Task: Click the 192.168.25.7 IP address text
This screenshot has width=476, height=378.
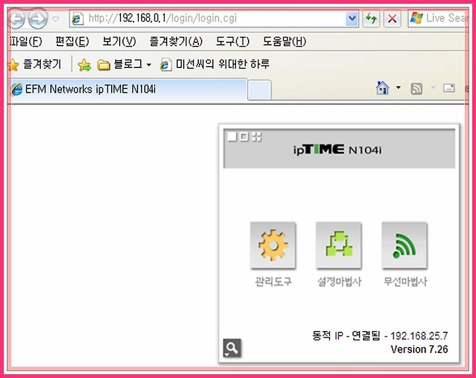Action: pos(419,336)
